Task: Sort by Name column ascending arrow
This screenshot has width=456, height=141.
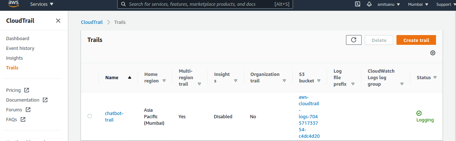Action: (x=130, y=77)
